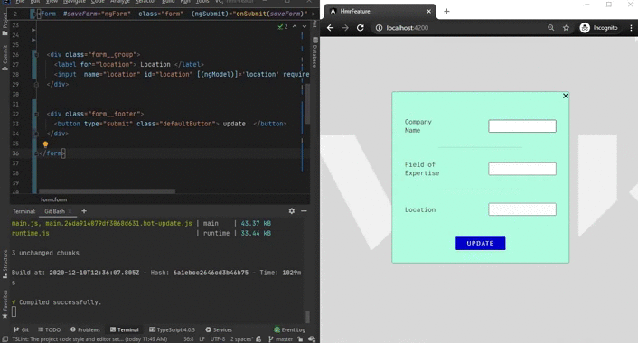Image resolution: width=638 pixels, height=343 pixels.
Task: Add a new terminal session tab
Action: tap(84, 211)
